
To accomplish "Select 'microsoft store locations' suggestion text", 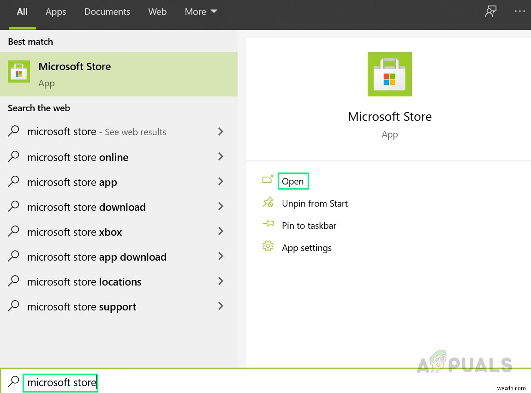I will pyautogui.click(x=84, y=282).
